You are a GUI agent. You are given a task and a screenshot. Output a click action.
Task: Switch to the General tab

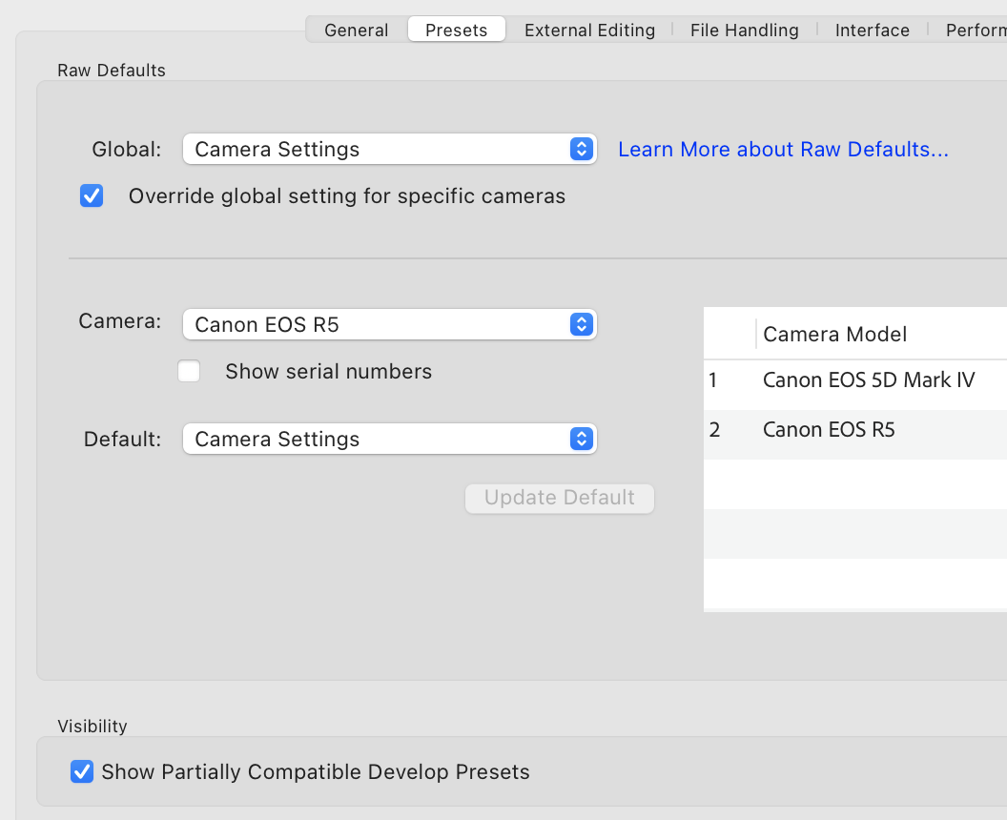(356, 30)
